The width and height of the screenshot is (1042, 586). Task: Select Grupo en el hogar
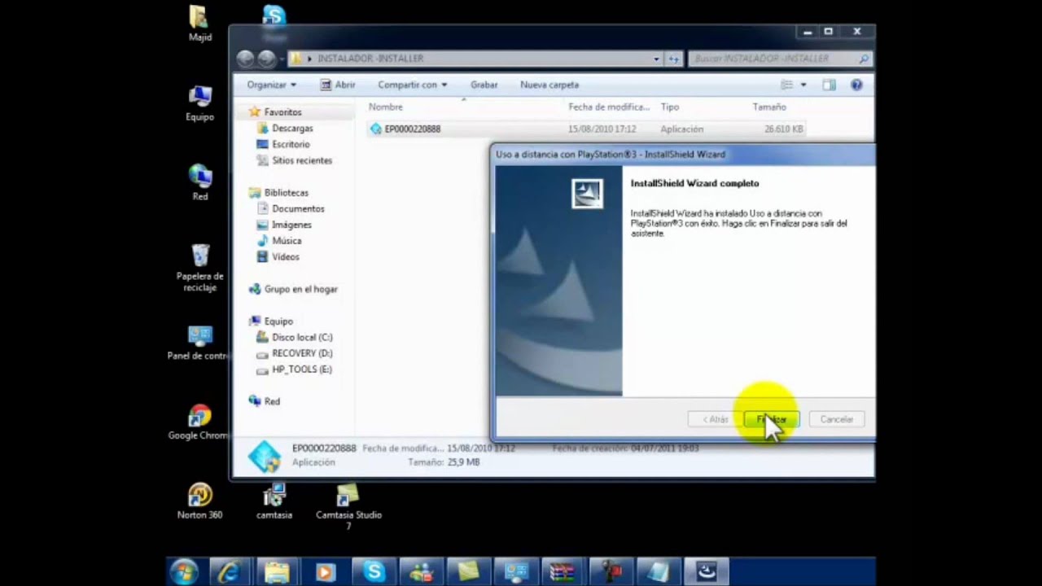[300, 290]
